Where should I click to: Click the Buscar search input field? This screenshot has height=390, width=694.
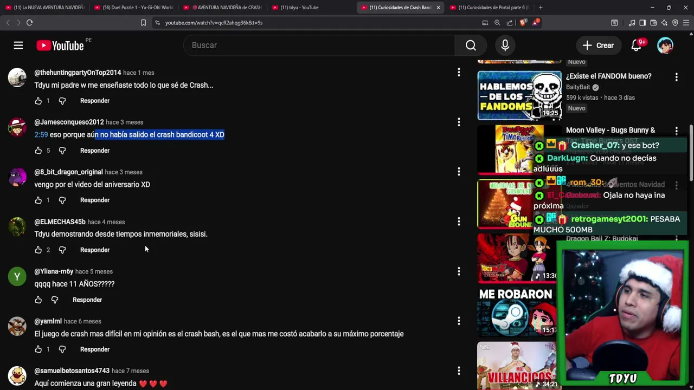(320, 45)
